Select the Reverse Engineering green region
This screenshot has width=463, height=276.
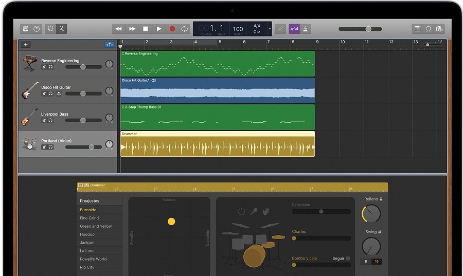tap(218, 64)
